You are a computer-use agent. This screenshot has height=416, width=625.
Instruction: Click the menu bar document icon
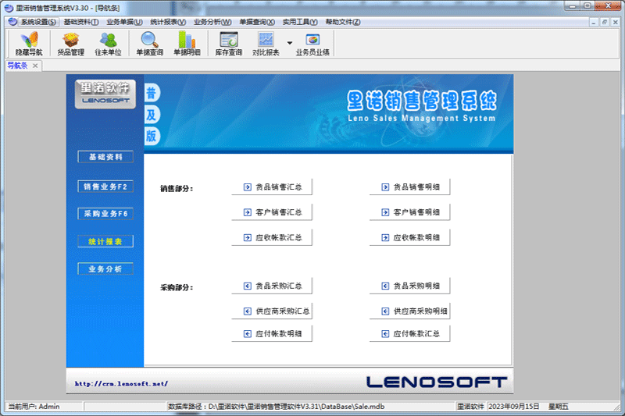coord(12,22)
